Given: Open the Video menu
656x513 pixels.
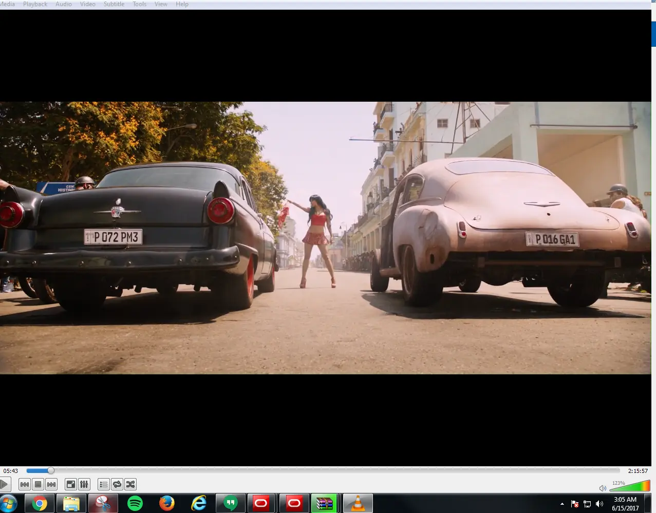Looking at the screenshot, I should [x=88, y=4].
